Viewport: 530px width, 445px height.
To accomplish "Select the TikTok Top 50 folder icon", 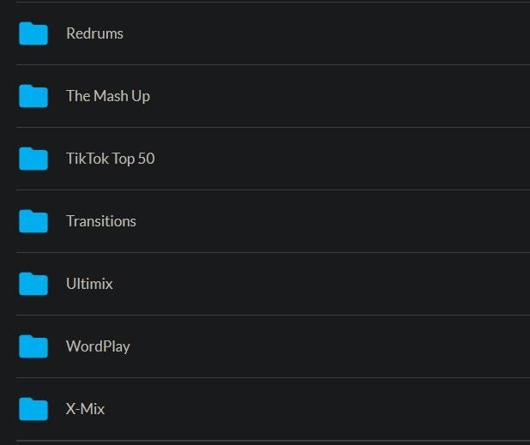I will (x=33, y=159).
